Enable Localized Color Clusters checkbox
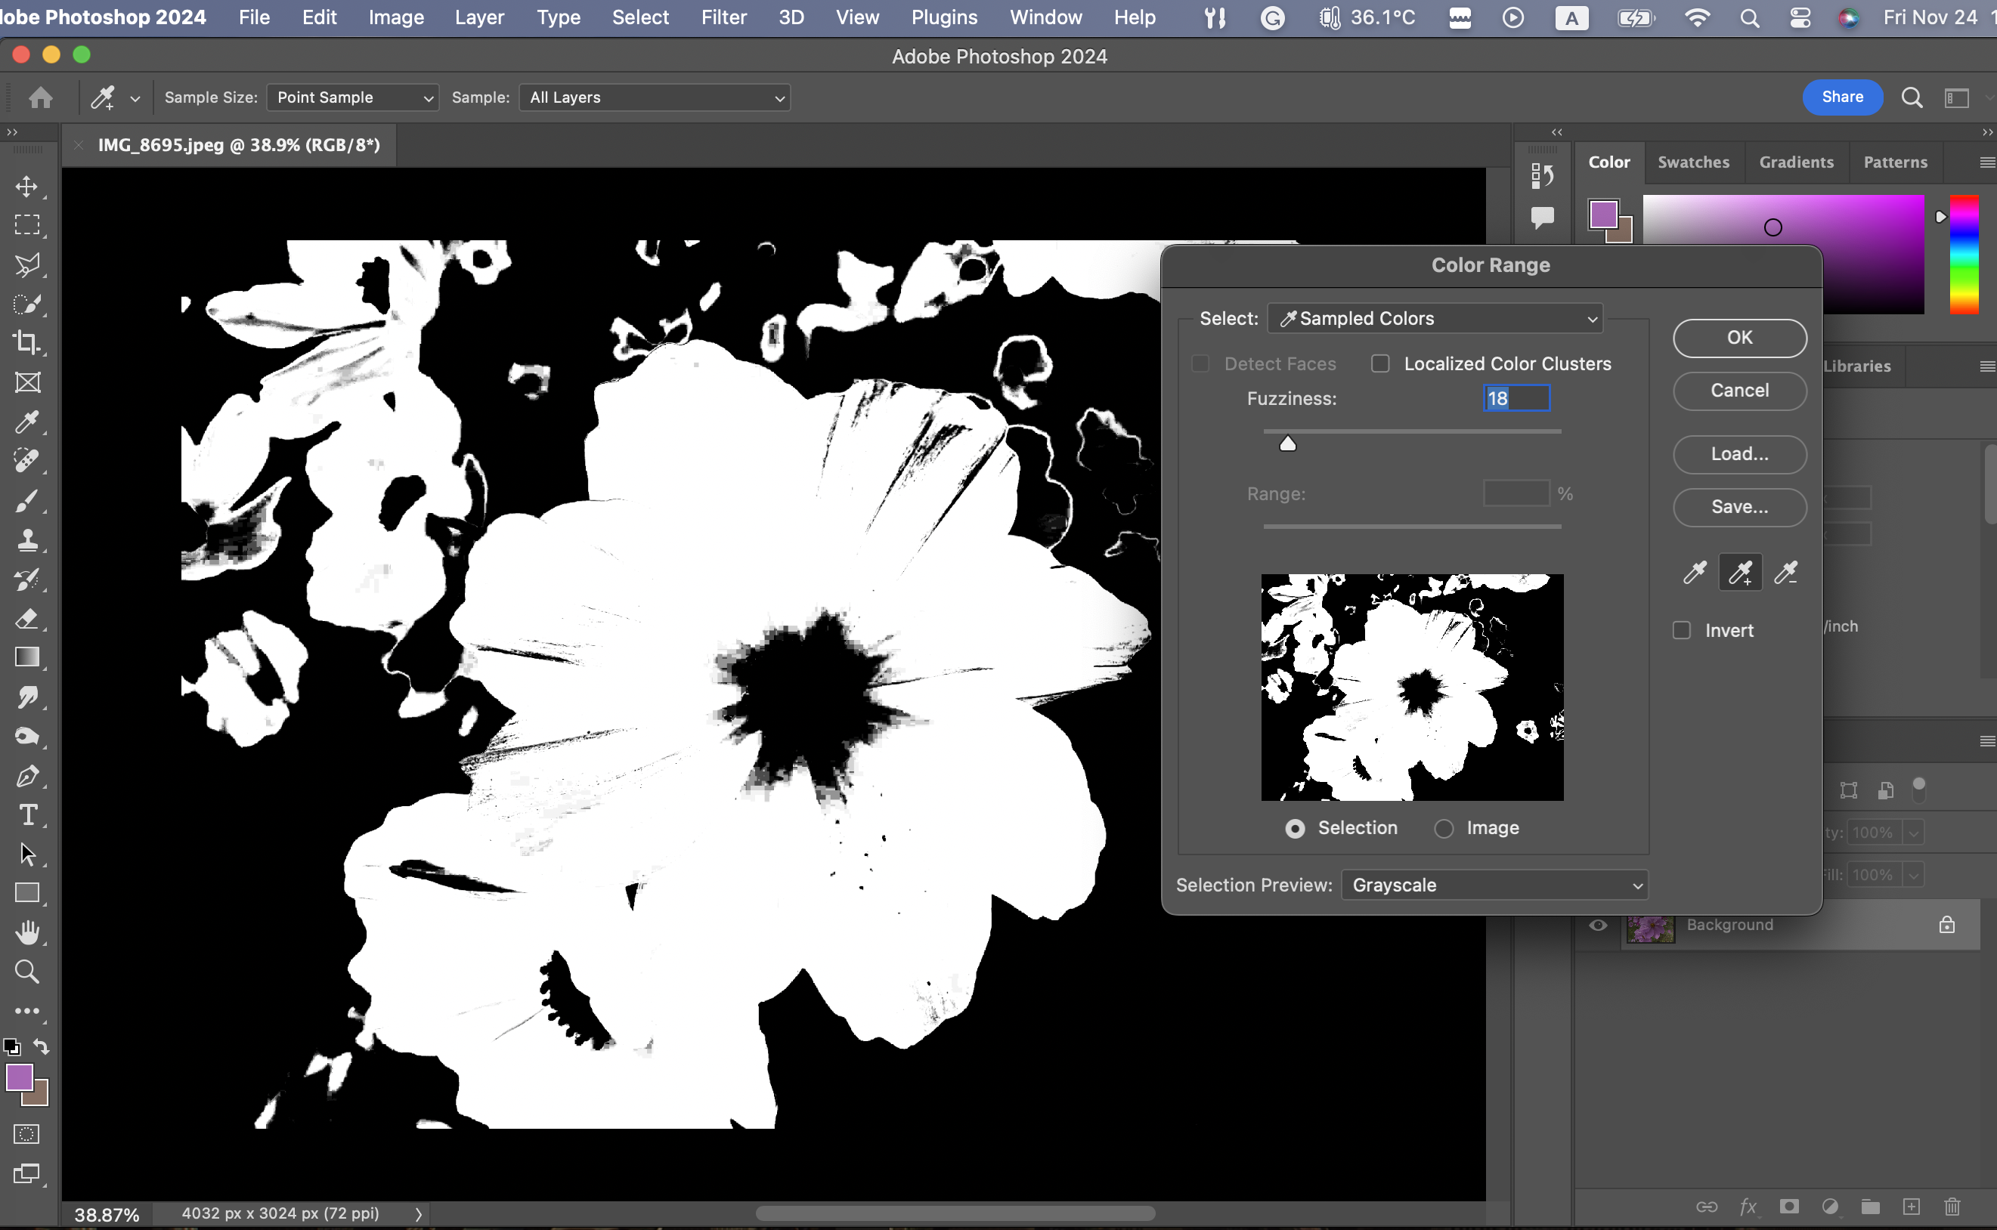The image size is (1997, 1230). [1380, 363]
